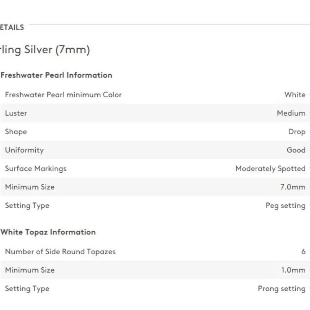Select the Medium luster value
This screenshot has width=310, height=310.
291,113
